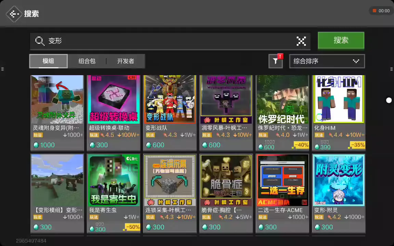
Task: Click the 1000 emerald price of 灵魂附身变异
Action: point(44,145)
